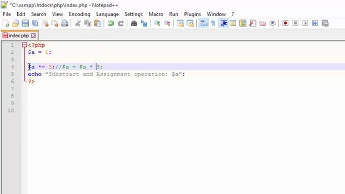Click the "Substract and Assignment operation" string
345x194 pixels.
coord(113,74)
